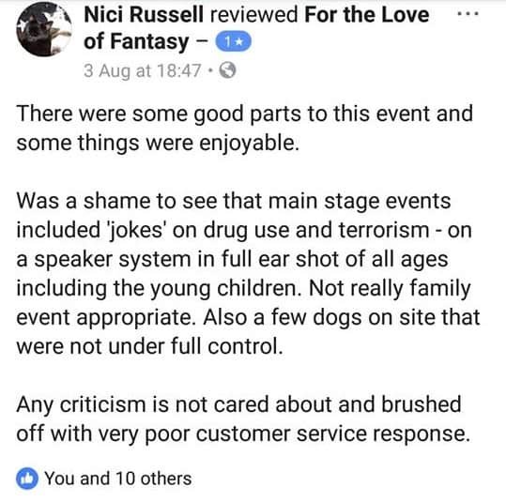
Task: Click the 'a speaker system in full' line
Action: tap(233, 259)
